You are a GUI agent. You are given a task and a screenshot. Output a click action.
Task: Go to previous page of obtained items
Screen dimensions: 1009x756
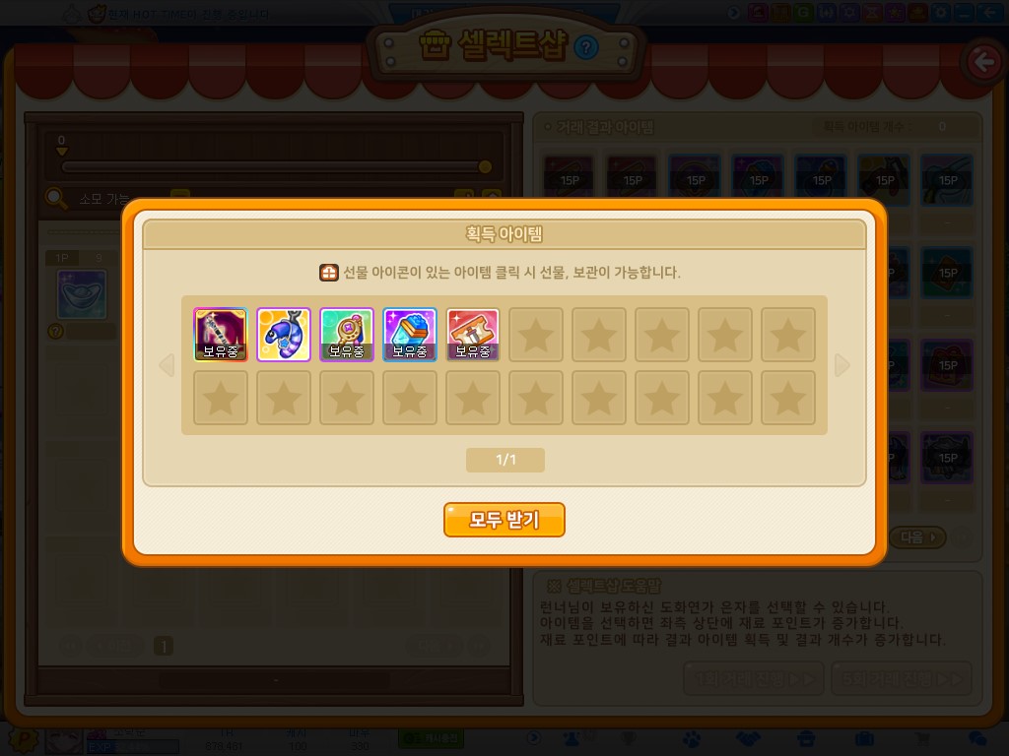[x=167, y=364]
